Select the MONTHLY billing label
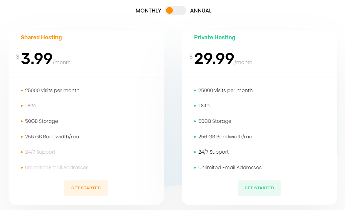Image resolution: width=345 pixels, height=210 pixels. [148, 11]
